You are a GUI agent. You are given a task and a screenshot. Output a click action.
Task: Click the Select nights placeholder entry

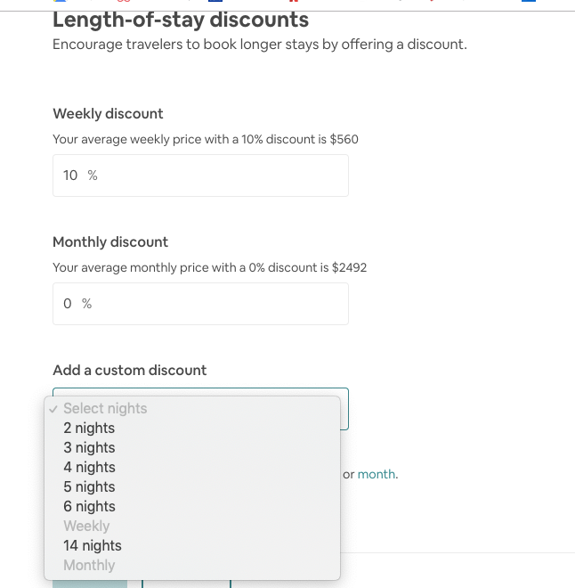tap(105, 409)
